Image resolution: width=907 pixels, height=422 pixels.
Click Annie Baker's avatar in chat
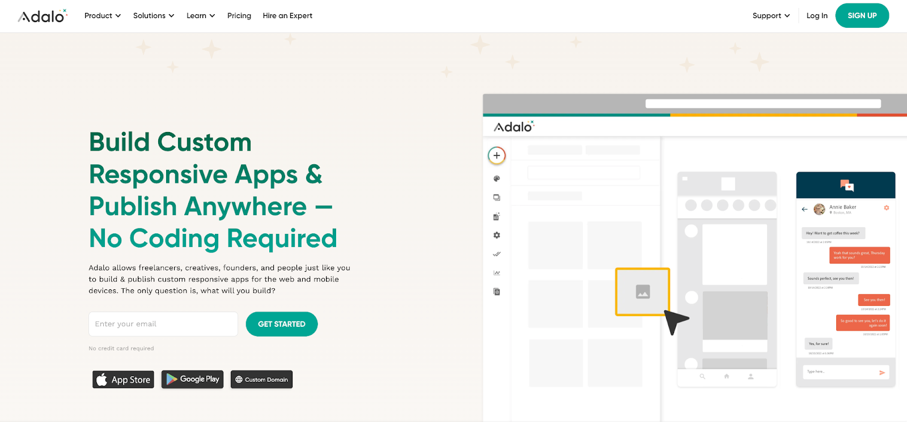(x=819, y=210)
